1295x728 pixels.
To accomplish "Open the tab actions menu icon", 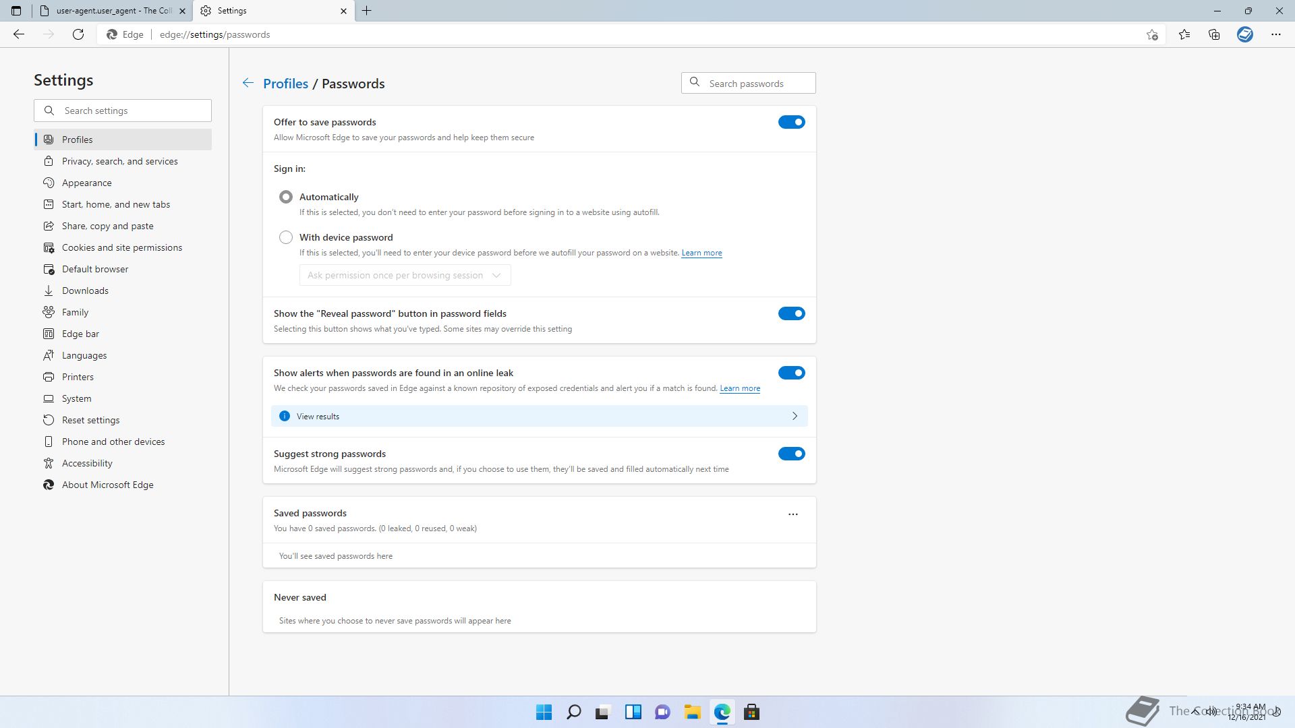I will (16, 11).
